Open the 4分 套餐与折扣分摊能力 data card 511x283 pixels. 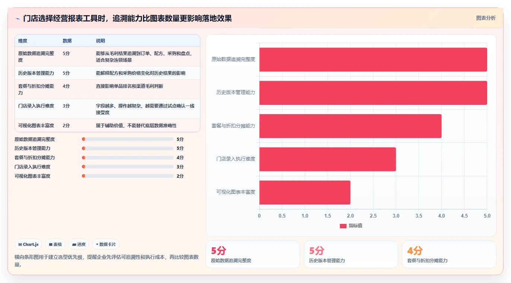(449, 254)
